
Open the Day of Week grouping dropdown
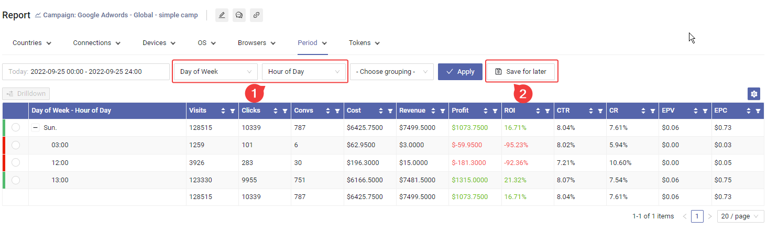(216, 72)
